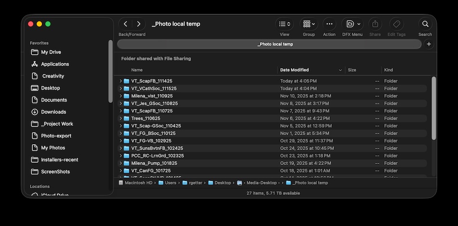Add a new tab with plus button
This screenshot has width=458, height=226.
429,44
